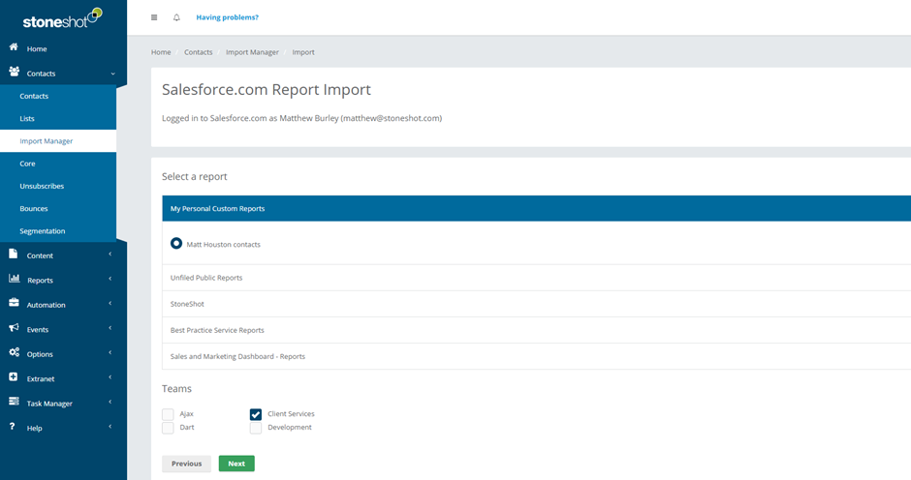Viewport: 911px width, 480px height.
Task: Click the Reports bar chart icon
Action: pyautogui.click(x=14, y=279)
